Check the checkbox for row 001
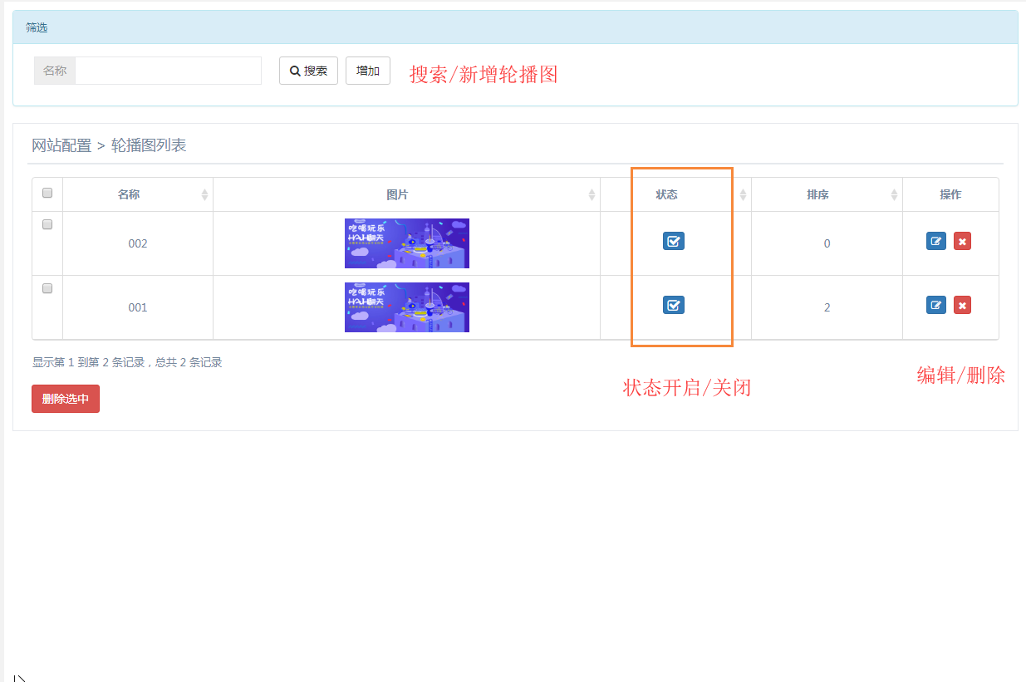The height and width of the screenshot is (682, 1026). [47, 288]
